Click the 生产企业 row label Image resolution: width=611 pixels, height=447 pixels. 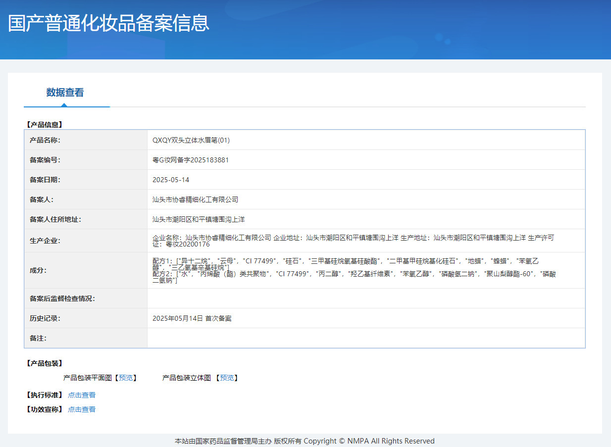(x=45, y=241)
